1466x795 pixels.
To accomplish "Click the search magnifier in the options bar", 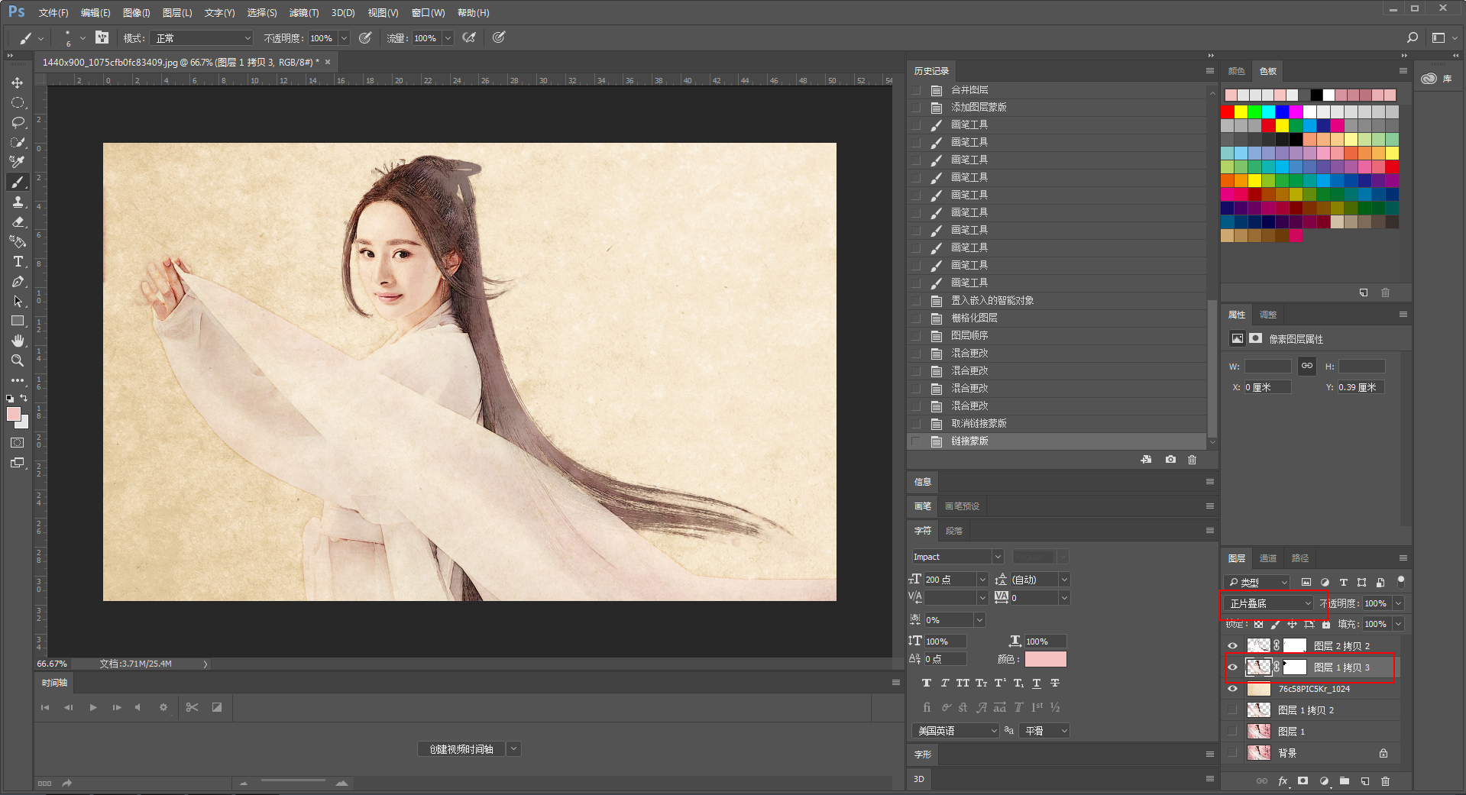I will [x=1413, y=37].
